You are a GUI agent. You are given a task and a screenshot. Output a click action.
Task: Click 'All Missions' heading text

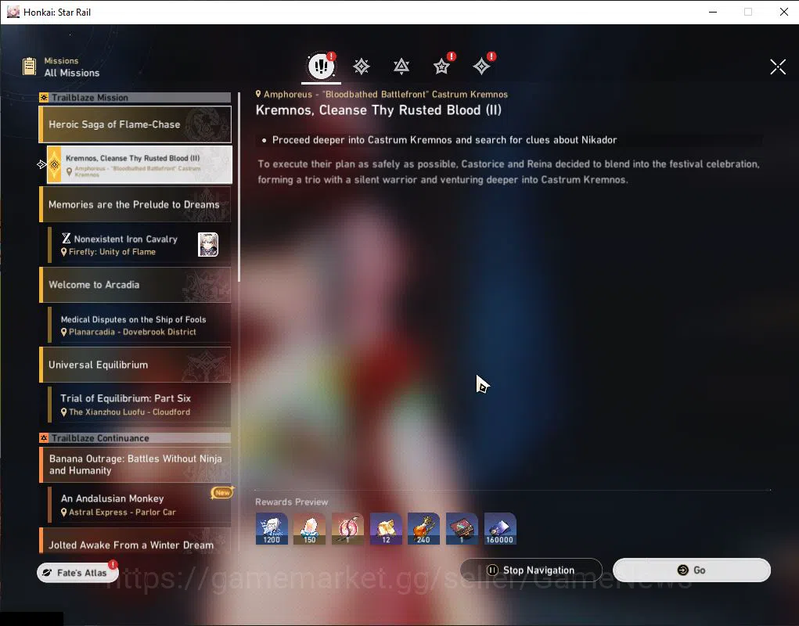pos(72,73)
